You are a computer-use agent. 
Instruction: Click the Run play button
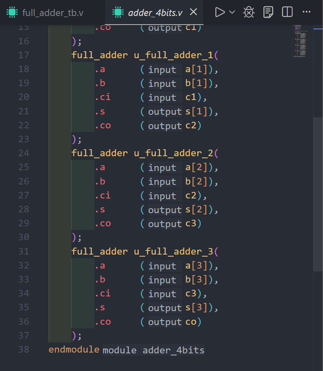[x=220, y=12]
